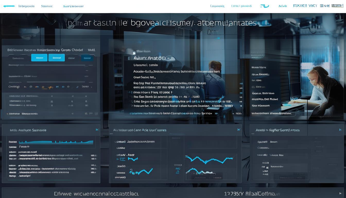The image size is (346, 198).
Task: Expand the last row in the top-left panel with its orange arrow
Action: pyautogui.click(x=7, y=113)
